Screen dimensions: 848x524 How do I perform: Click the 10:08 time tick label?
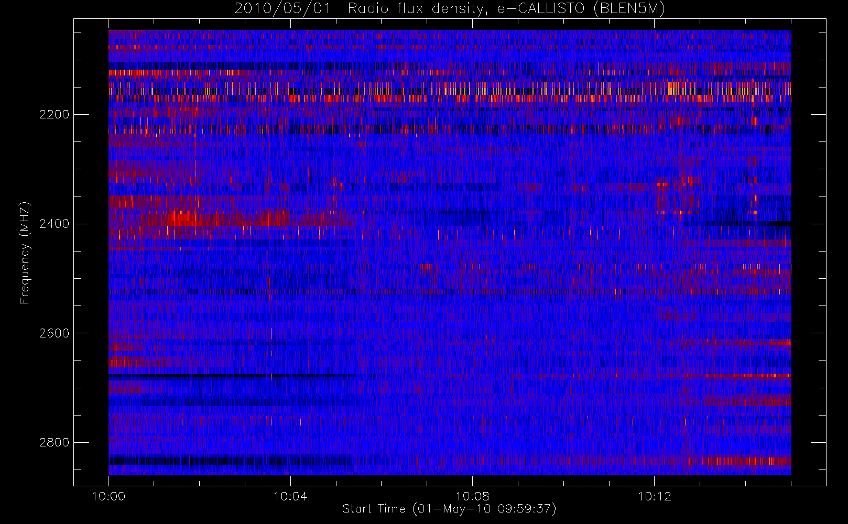tap(472, 496)
